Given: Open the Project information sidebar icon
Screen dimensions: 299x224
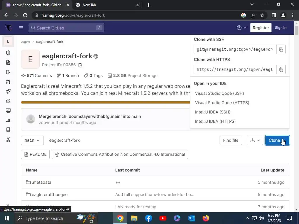Looking at the screenshot, I should (x=8, y=53).
